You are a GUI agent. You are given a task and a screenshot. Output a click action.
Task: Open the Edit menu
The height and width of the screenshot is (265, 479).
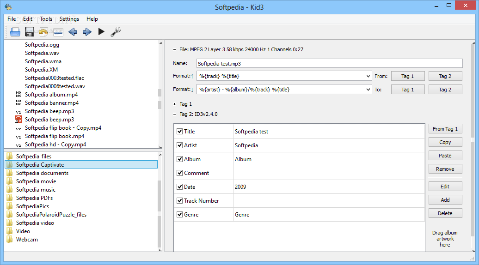pos(27,19)
